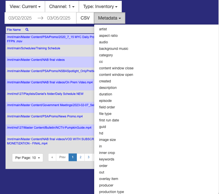Image resolution: width=219 pixels, height=194 pixels.
Task: Open the News Promo.mp4 file link
Action: coord(45,116)
